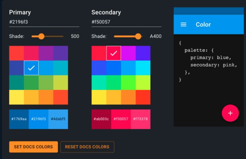Select the cyan swatch in Secondary grid

click(x=143, y=68)
